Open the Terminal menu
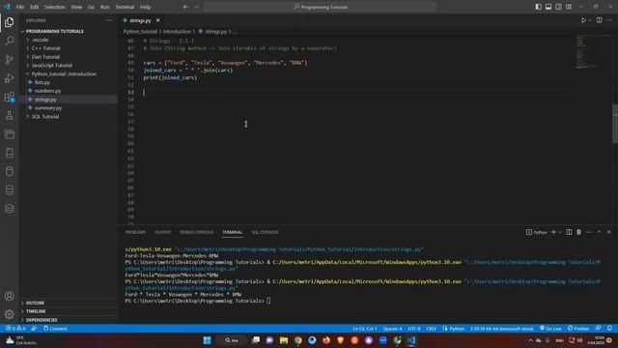618x348 pixels. click(125, 7)
